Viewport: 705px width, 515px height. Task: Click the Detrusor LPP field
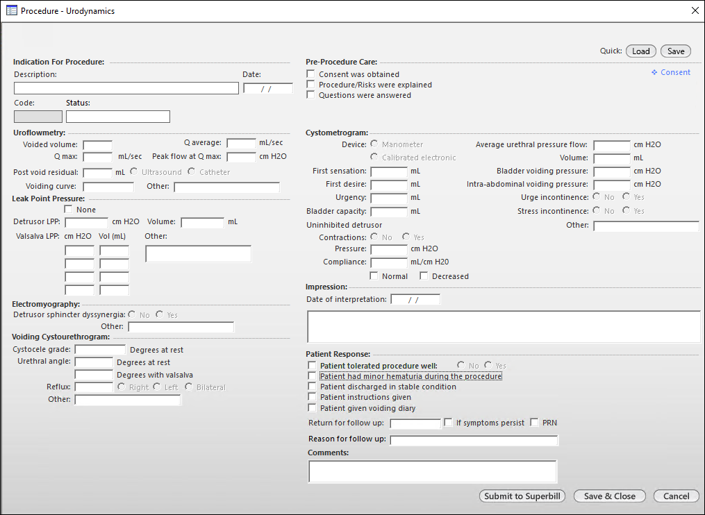click(x=86, y=222)
